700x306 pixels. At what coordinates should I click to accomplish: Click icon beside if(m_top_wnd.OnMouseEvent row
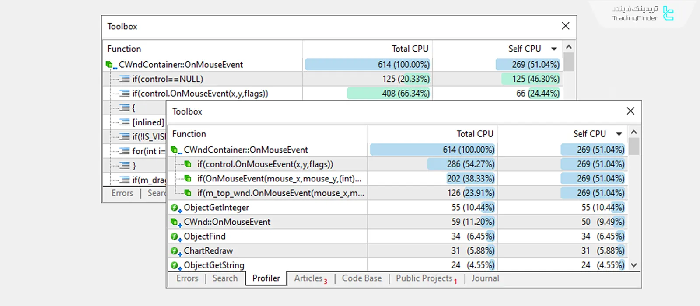pos(188,193)
